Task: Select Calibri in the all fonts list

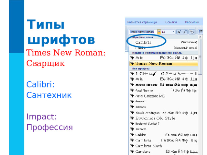Action: click(x=164, y=135)
